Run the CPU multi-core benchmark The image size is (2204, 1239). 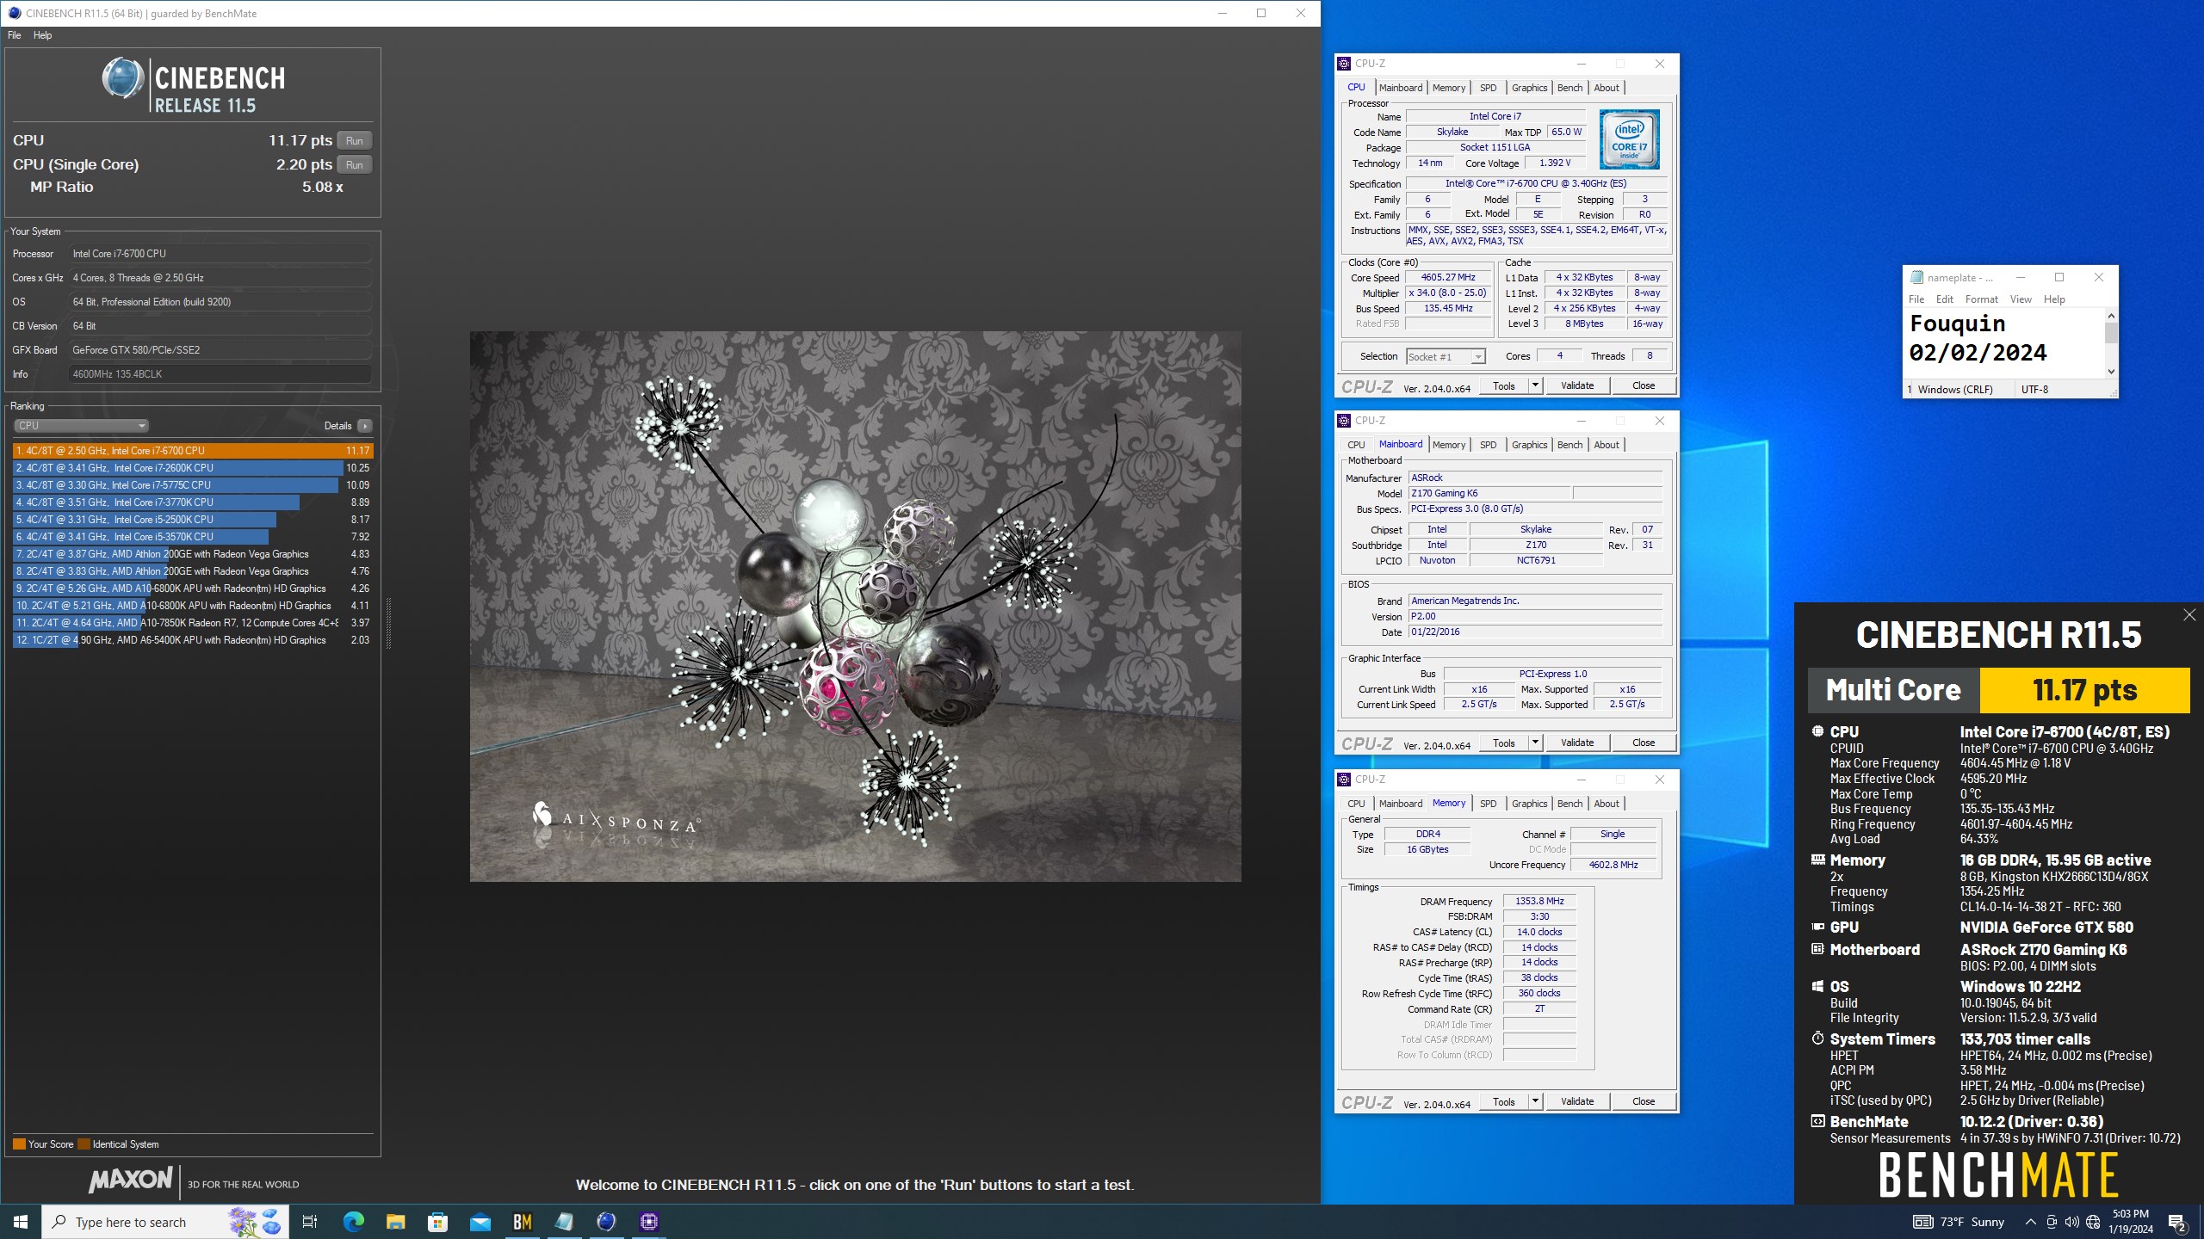point(354,140)
